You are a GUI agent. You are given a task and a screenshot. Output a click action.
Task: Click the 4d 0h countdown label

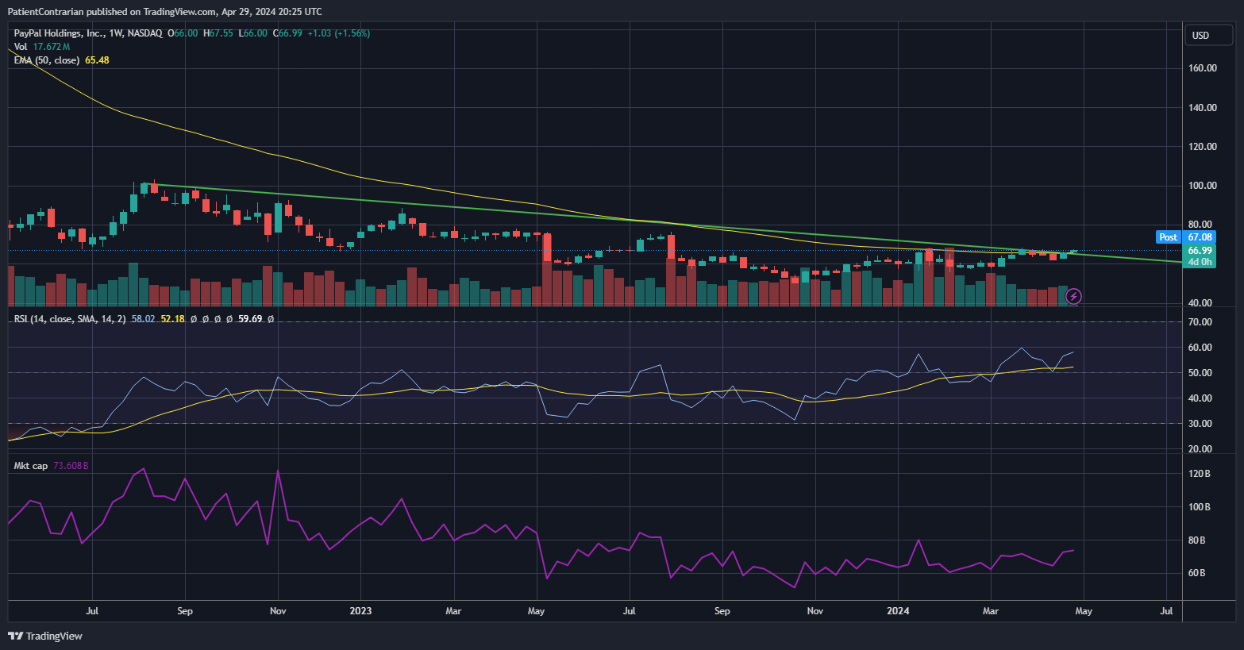click(x=1200, y=262)
